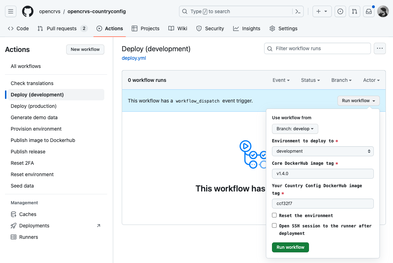Check Open SSH session to the runner
The height and width of the screenshot is (263, 393).
coord(274,226)
